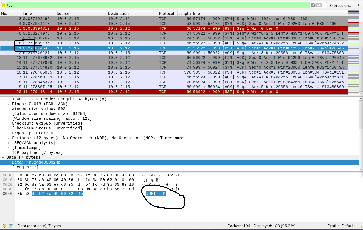Viewport: 363px width, 230px height.
Task: Select TCP payload (7 bytes) line
Action: coord(180,153)
